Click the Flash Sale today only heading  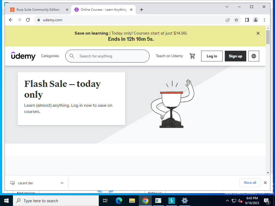(x=62, y=89)
